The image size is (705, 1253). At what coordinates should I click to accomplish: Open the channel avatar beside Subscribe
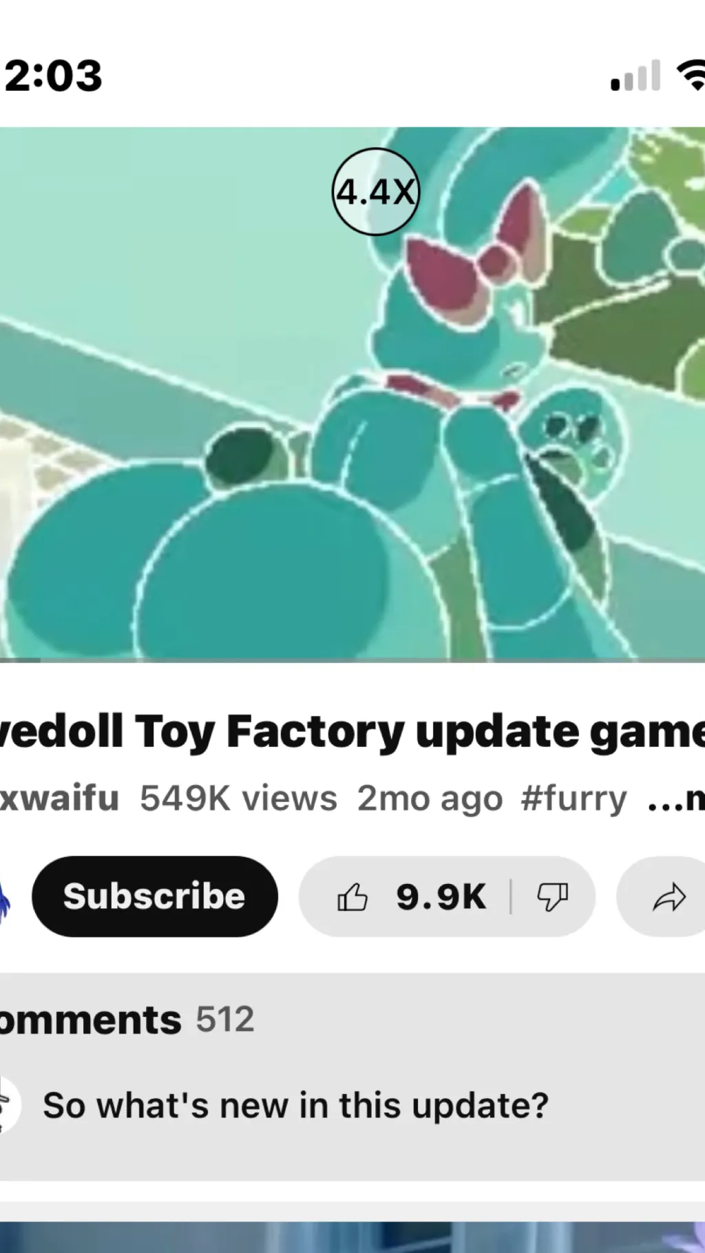click(x=6, y=897)
